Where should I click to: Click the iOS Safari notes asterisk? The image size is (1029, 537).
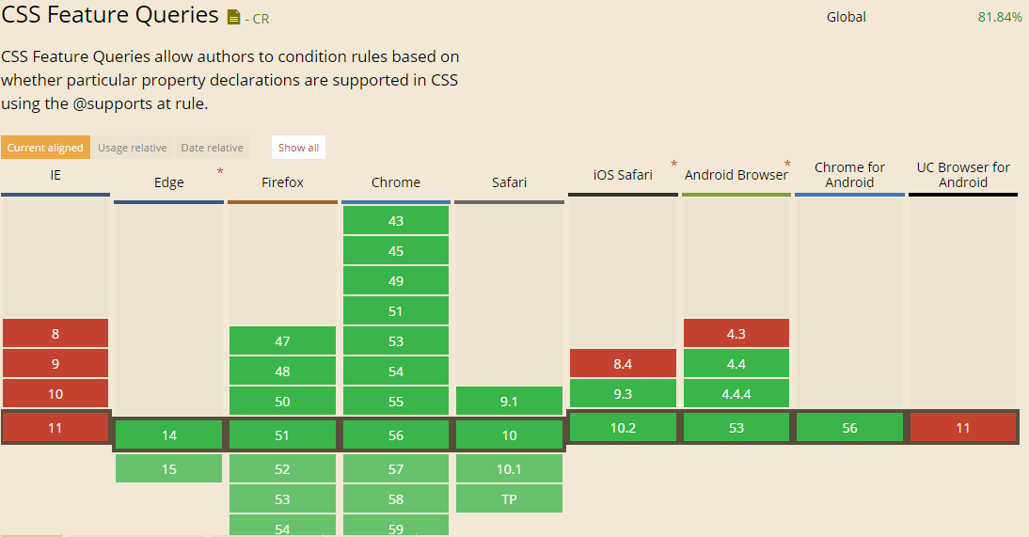(x=673, y=165)
